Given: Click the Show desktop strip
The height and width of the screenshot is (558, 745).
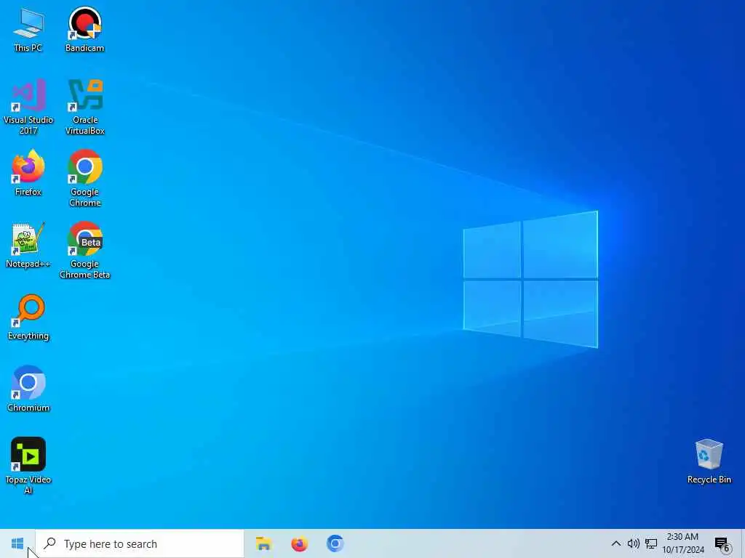Looking at the screenshot, I should point(743,543).
